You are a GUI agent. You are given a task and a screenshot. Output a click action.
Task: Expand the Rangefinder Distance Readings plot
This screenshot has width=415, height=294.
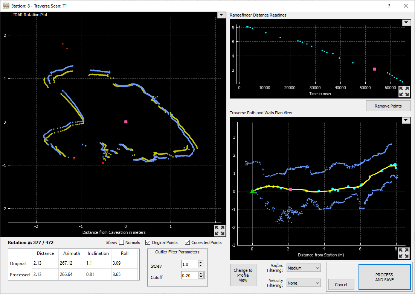pyautogui.click(x=404, y=91)
